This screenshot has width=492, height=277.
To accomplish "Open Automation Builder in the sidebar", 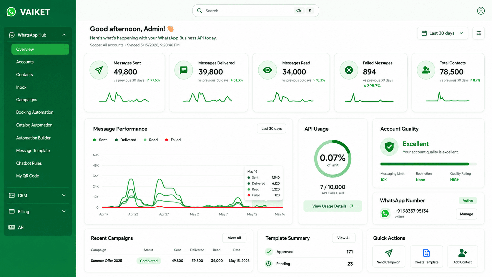I will point(33,138).
